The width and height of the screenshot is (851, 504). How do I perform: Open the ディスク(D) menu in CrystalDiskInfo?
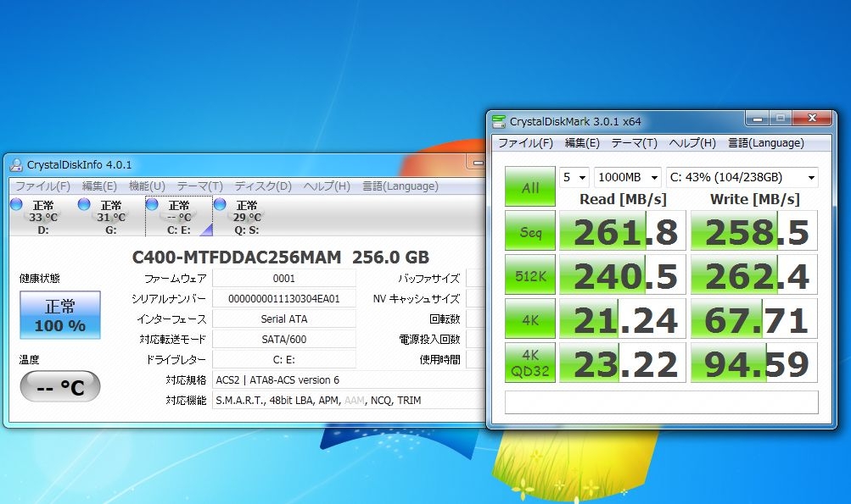[x=263, y=186]
